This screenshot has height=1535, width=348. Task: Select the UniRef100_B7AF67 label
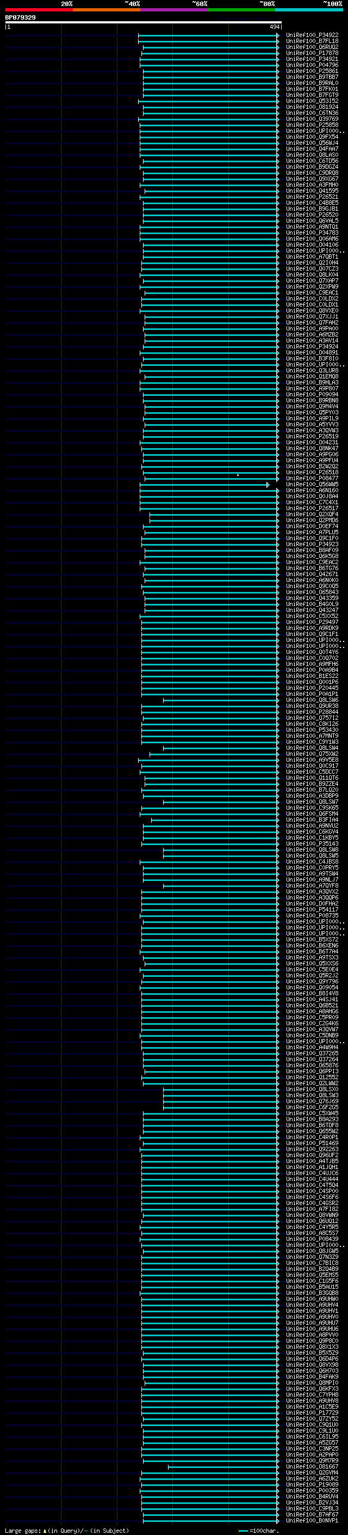pos(312,1515)
